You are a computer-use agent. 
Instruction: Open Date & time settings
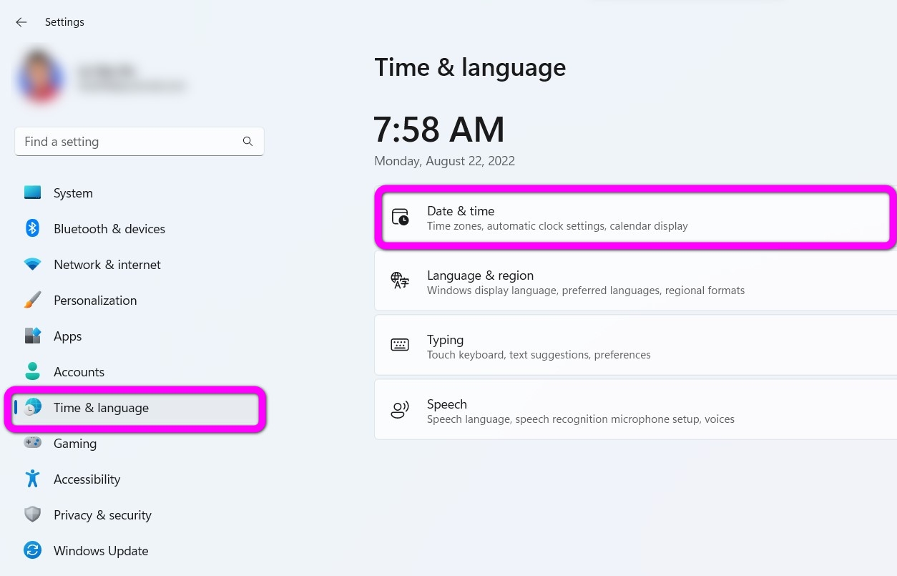click(635, 218)
